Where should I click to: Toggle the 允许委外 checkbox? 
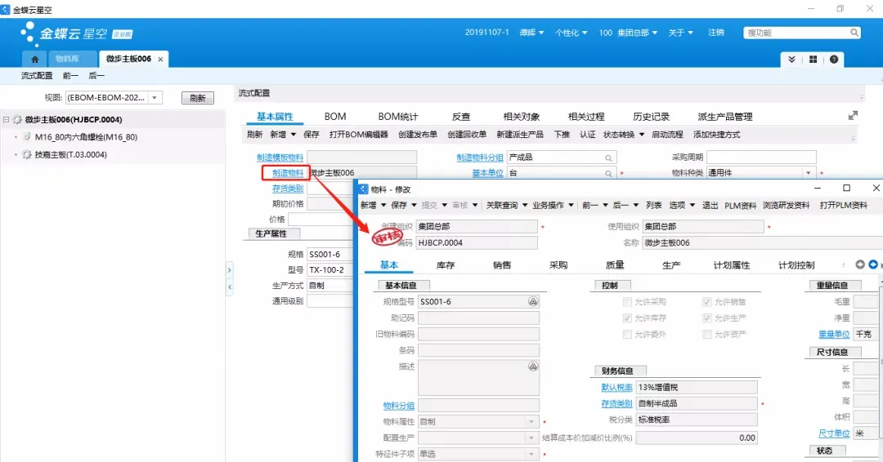click(x=627, y=335)
